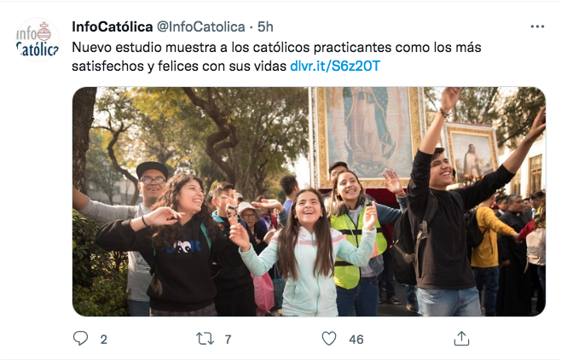Open the attached photo of celebrating pilgrims
Image resolution: width=561 pixels, height=360 pixels.
pyautogui.click(x=309, y=201)
